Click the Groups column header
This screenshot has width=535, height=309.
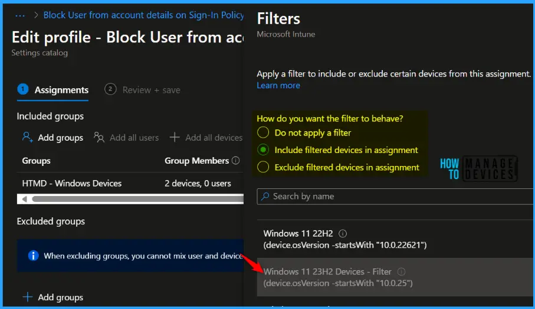coord(36,161)
